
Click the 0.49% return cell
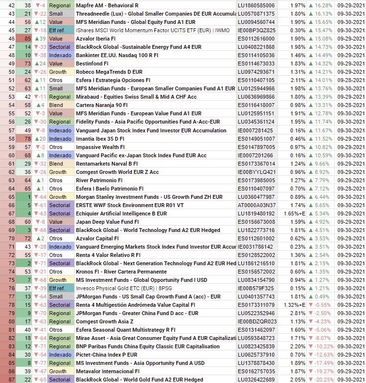click(x=321, y=297)
